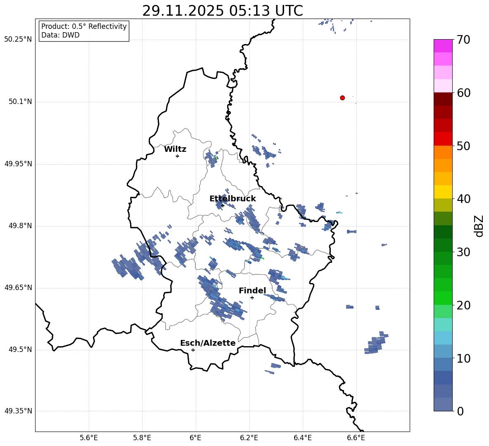Click the 50 colorbar tick label

coord(463,146)
